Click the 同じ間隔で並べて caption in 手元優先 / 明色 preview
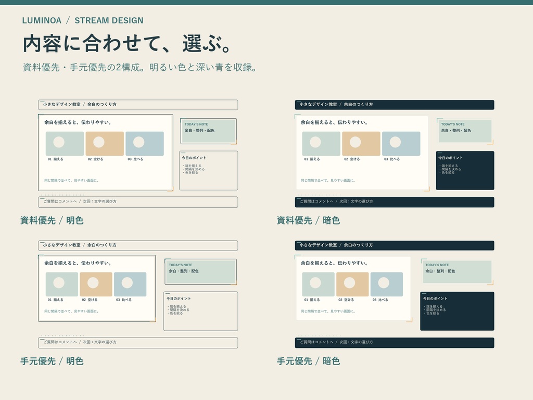 point(72,311)
